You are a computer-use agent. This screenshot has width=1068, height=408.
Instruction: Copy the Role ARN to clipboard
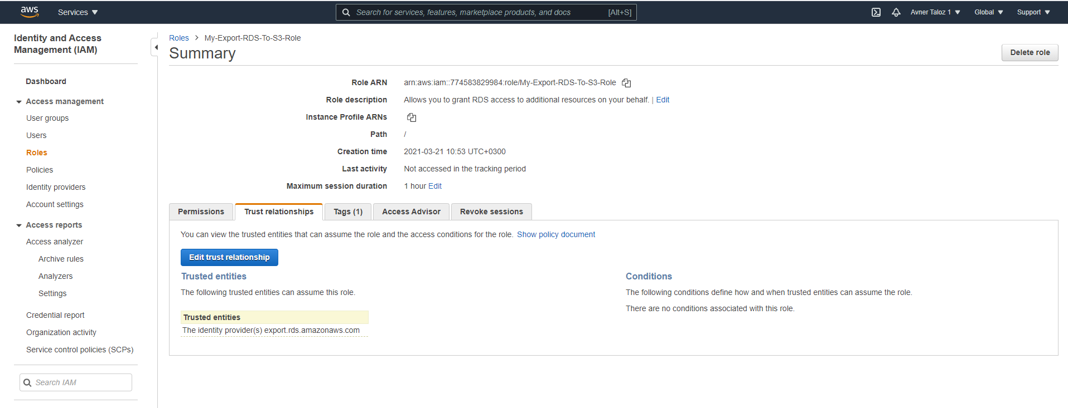click(x=626, y=83)
